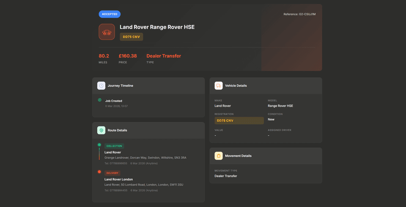Click the blue ACCEPTED status badge
406x207 pixels.
tap(110, 14)
